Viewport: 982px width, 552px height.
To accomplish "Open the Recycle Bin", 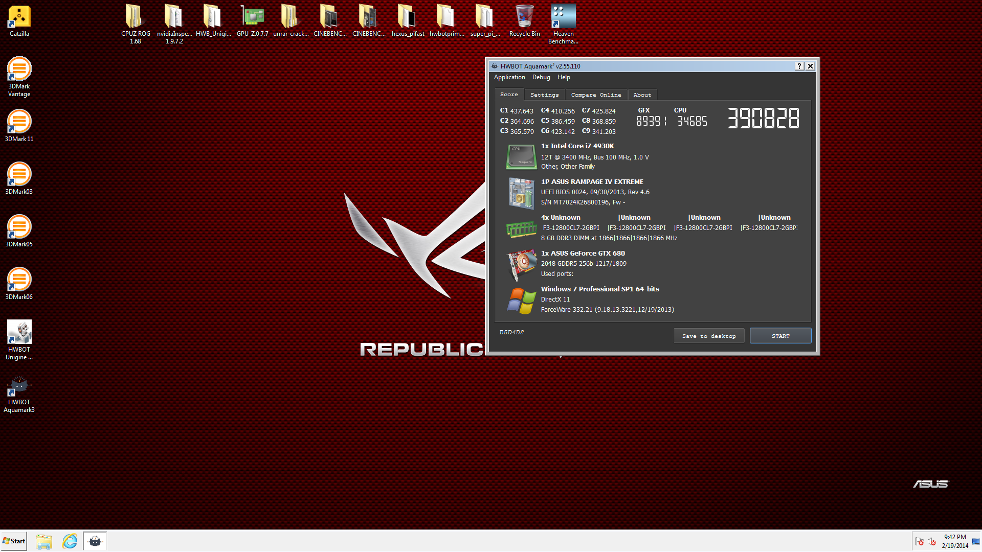I will click(x=525, y=20).
